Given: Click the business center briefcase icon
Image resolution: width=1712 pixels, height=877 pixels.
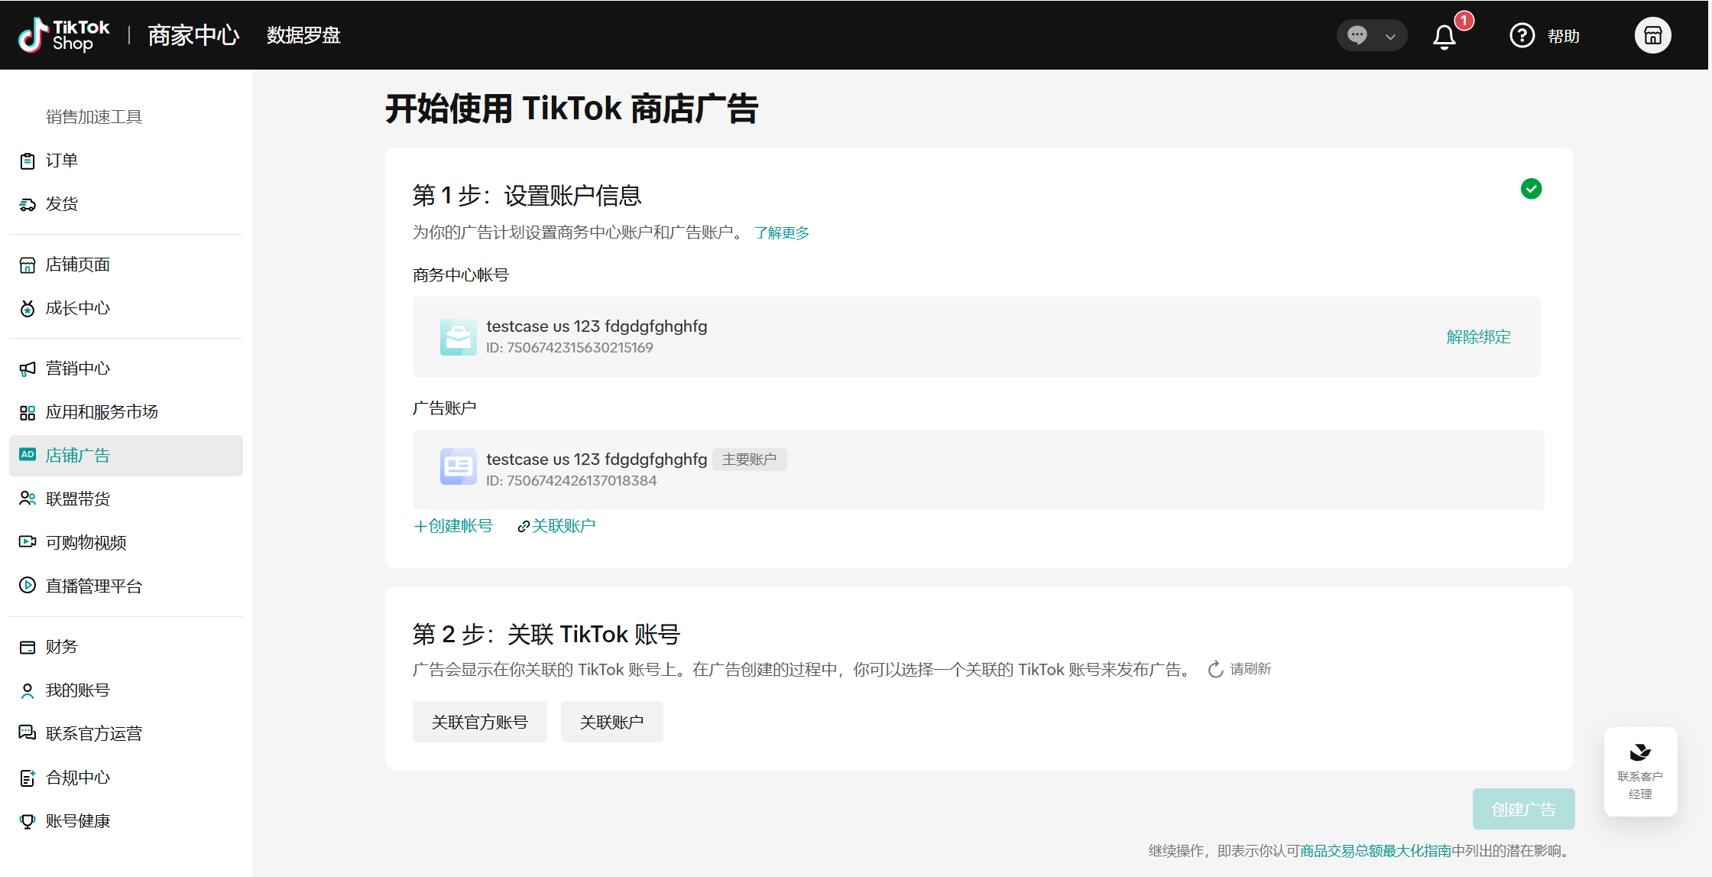Looking at the screenshot, I should click(458, 336).
